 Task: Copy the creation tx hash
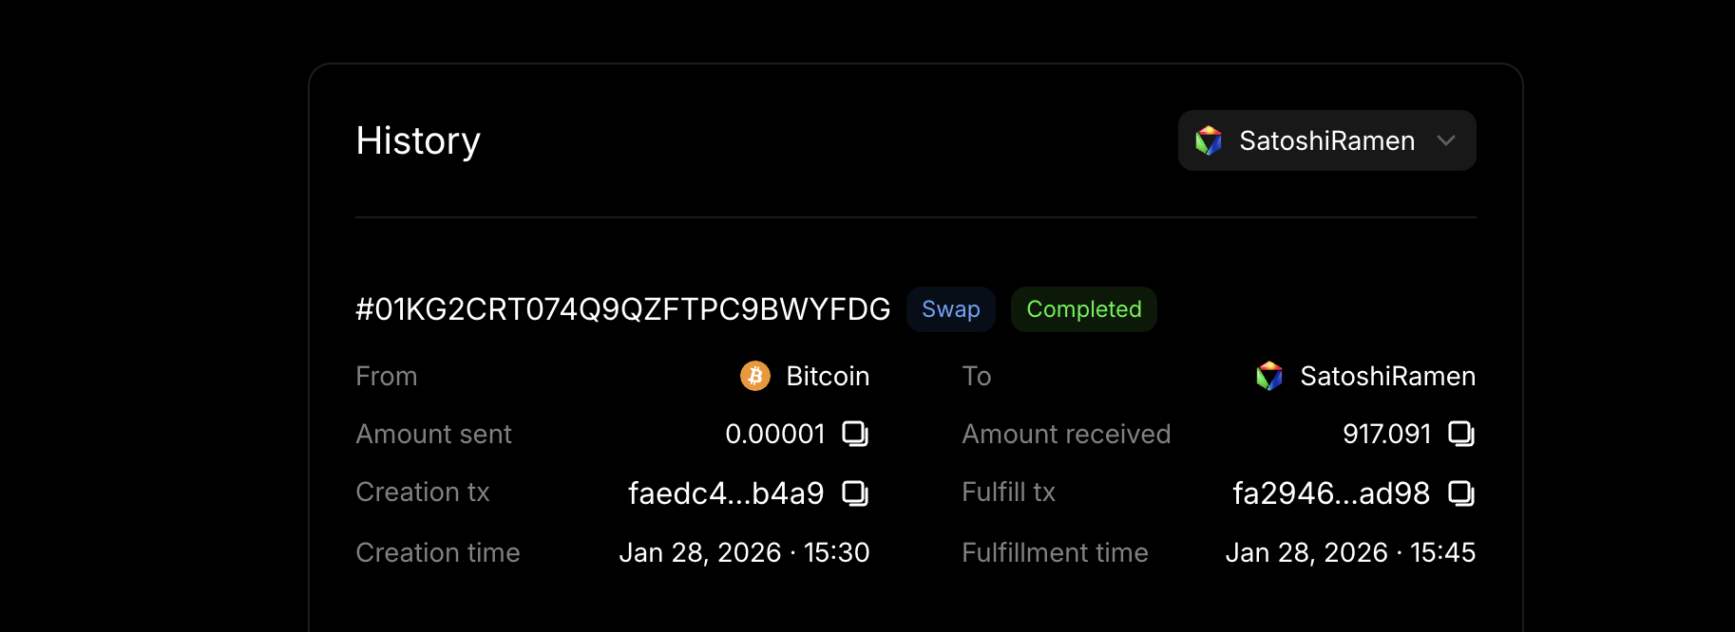coord(855,493)
